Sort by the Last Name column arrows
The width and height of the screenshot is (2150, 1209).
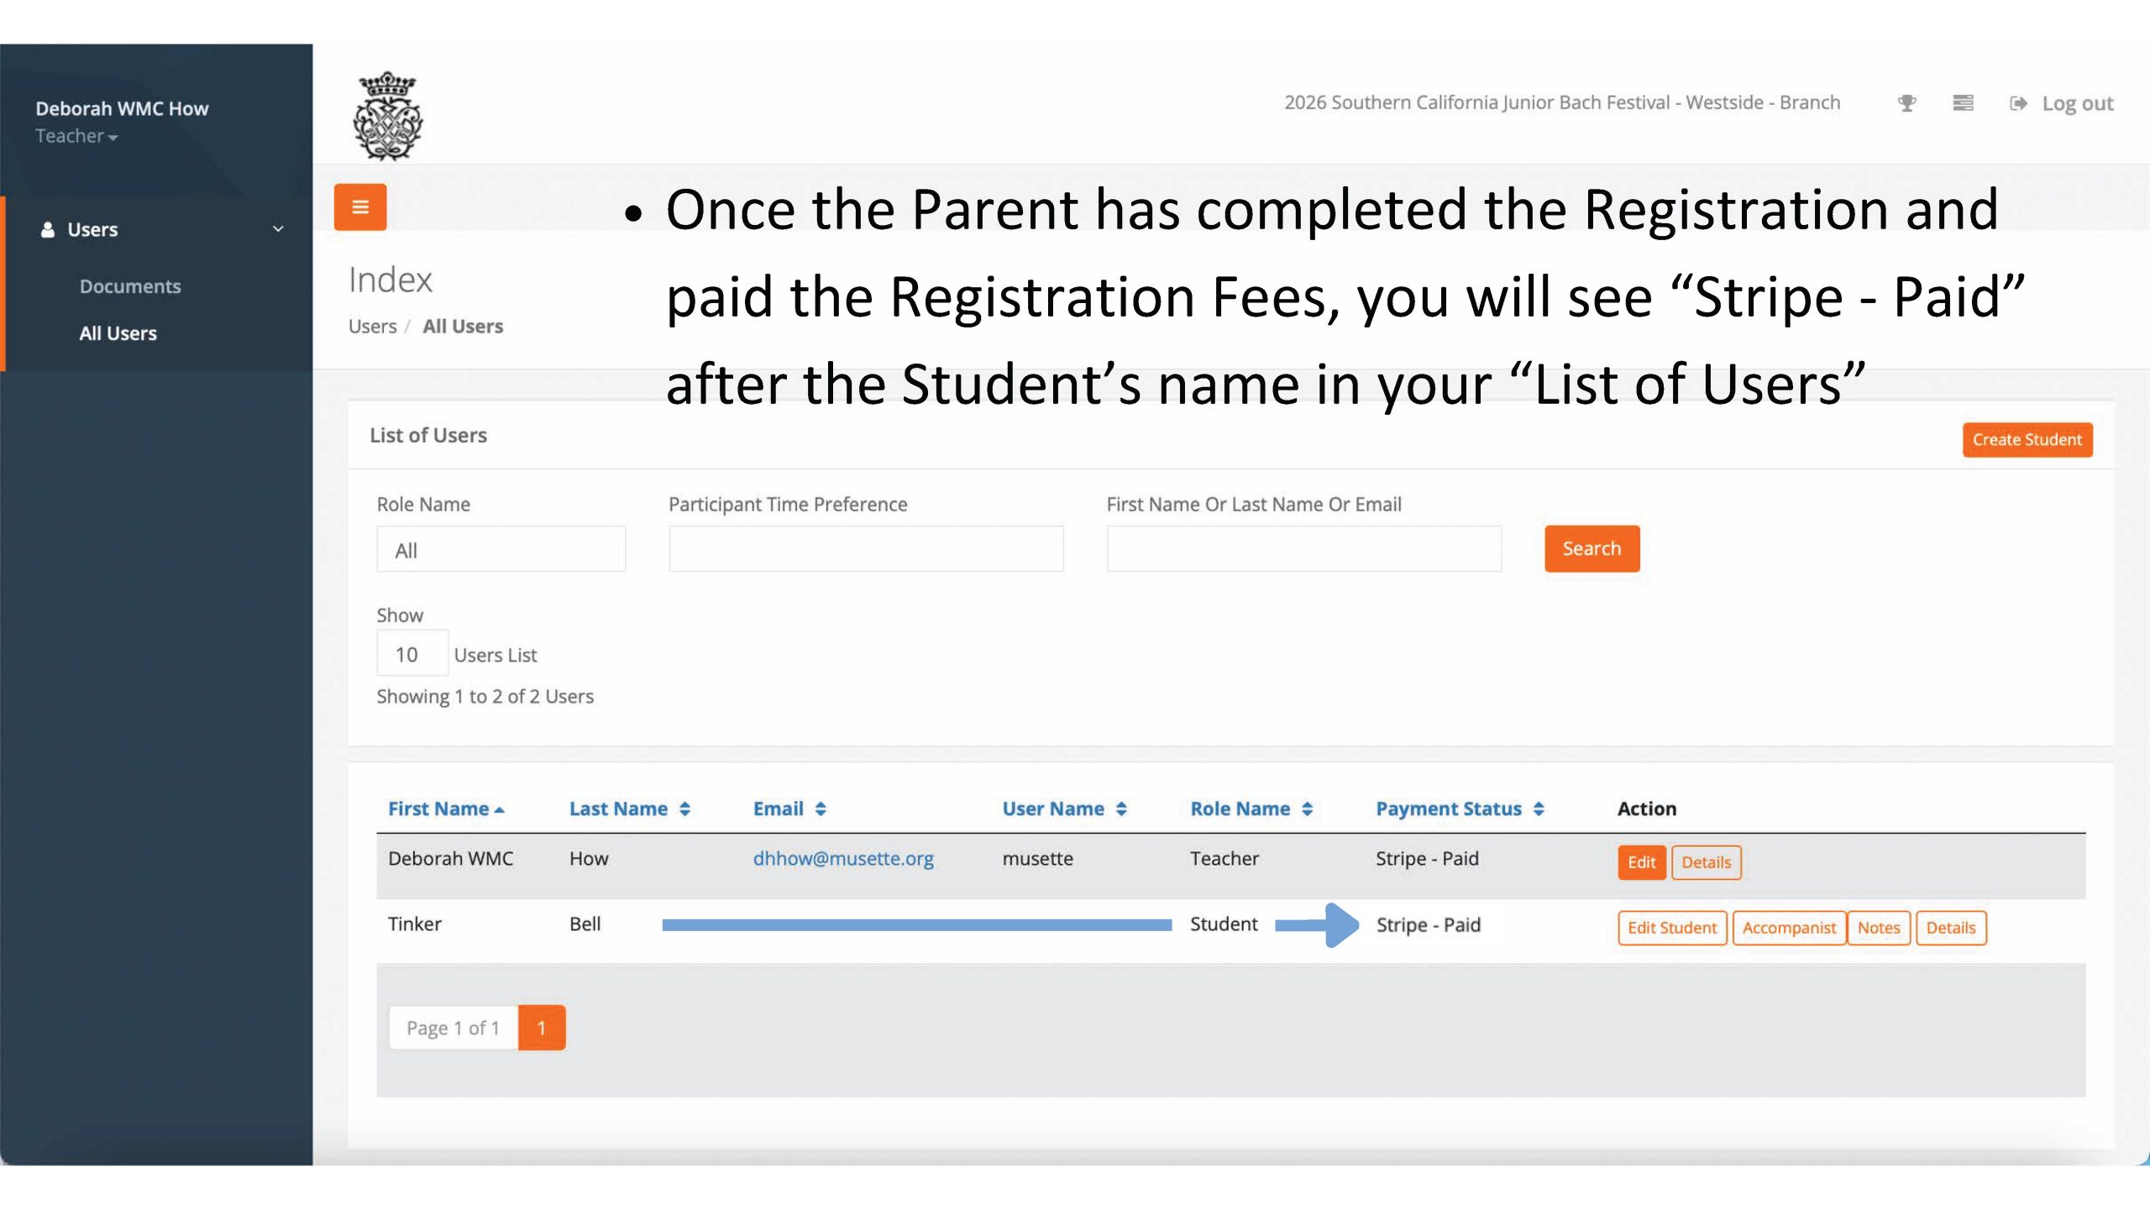(685, 809)
